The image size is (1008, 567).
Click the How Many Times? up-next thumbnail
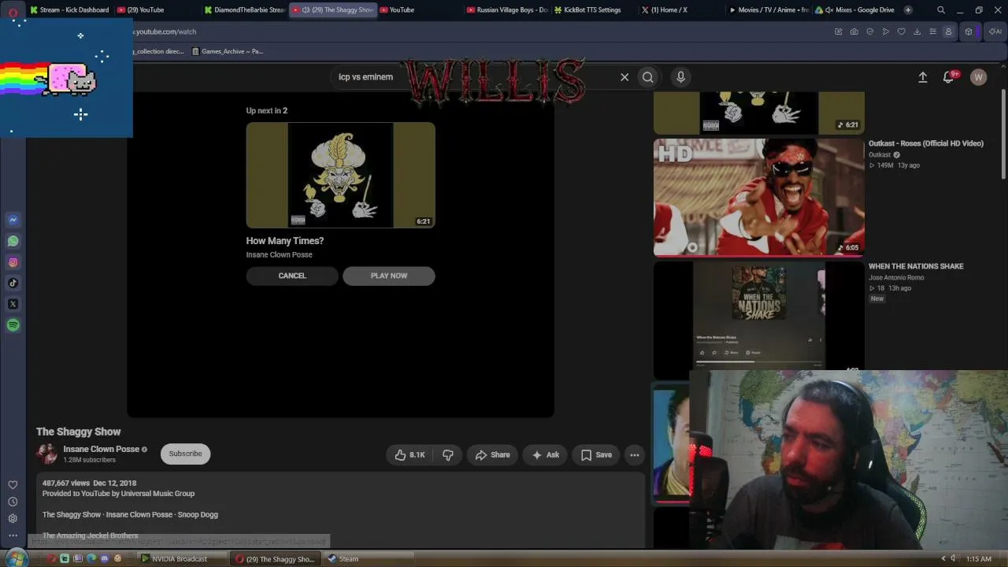[x=341, y=175]
